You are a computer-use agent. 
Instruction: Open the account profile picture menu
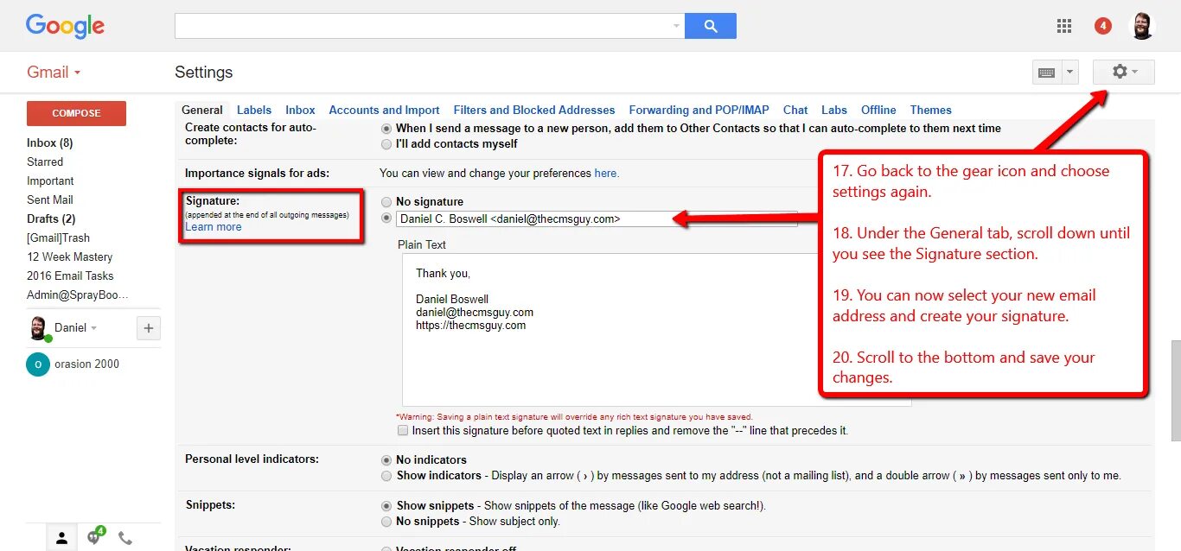point(1142,26)
